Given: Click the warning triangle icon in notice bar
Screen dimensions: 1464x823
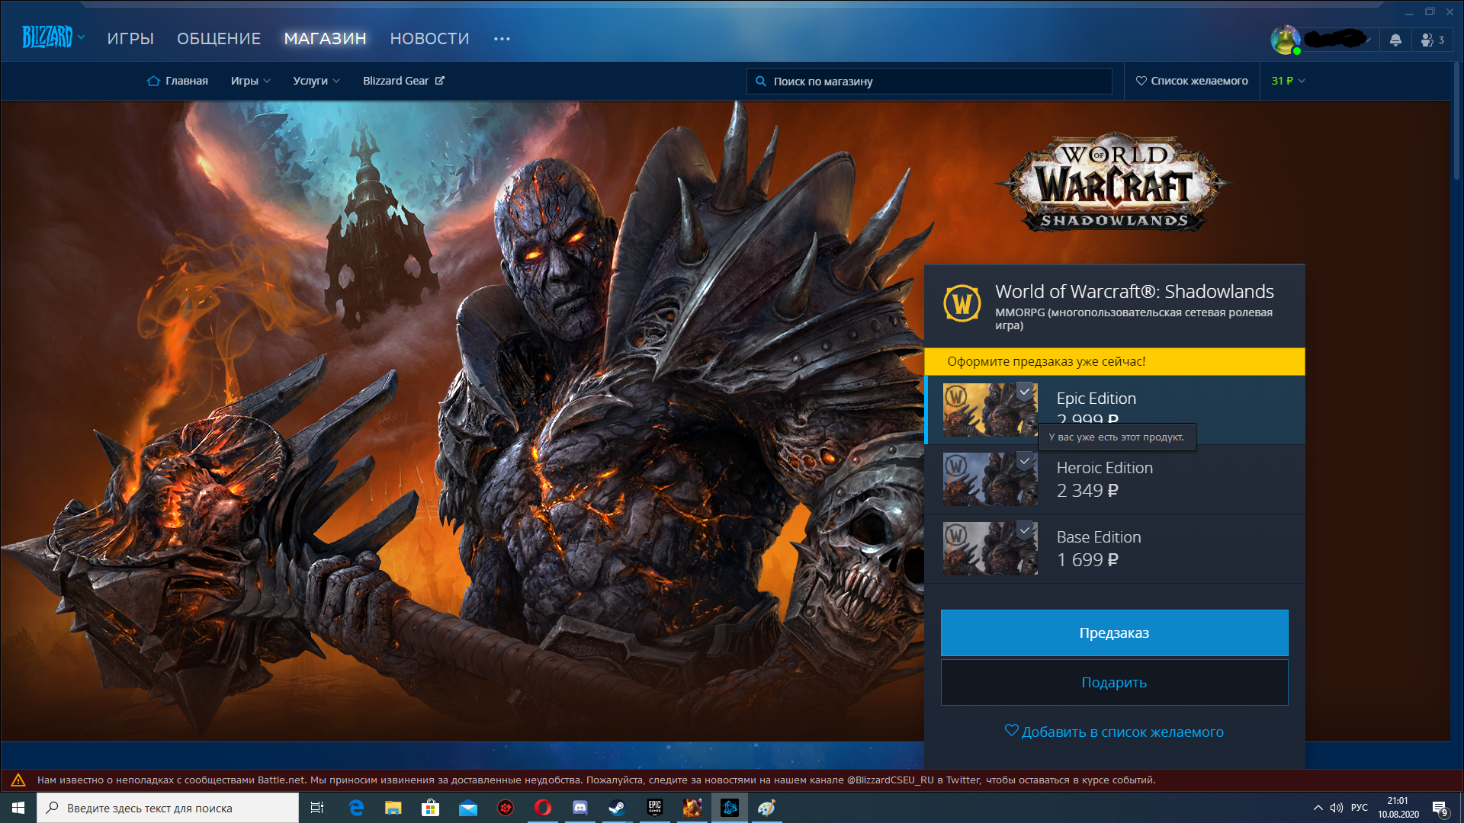Looking at the screenshot, I should tap(18, 780).
